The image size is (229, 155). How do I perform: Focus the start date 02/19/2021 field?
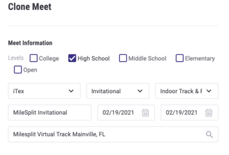(126, 112)
